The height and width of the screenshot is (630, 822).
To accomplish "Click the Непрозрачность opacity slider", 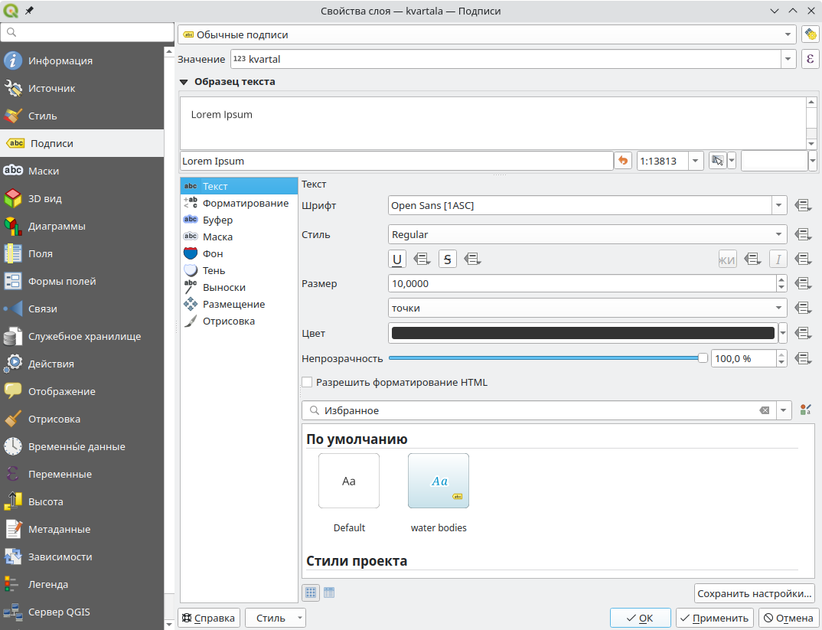I will pos(548,358).
